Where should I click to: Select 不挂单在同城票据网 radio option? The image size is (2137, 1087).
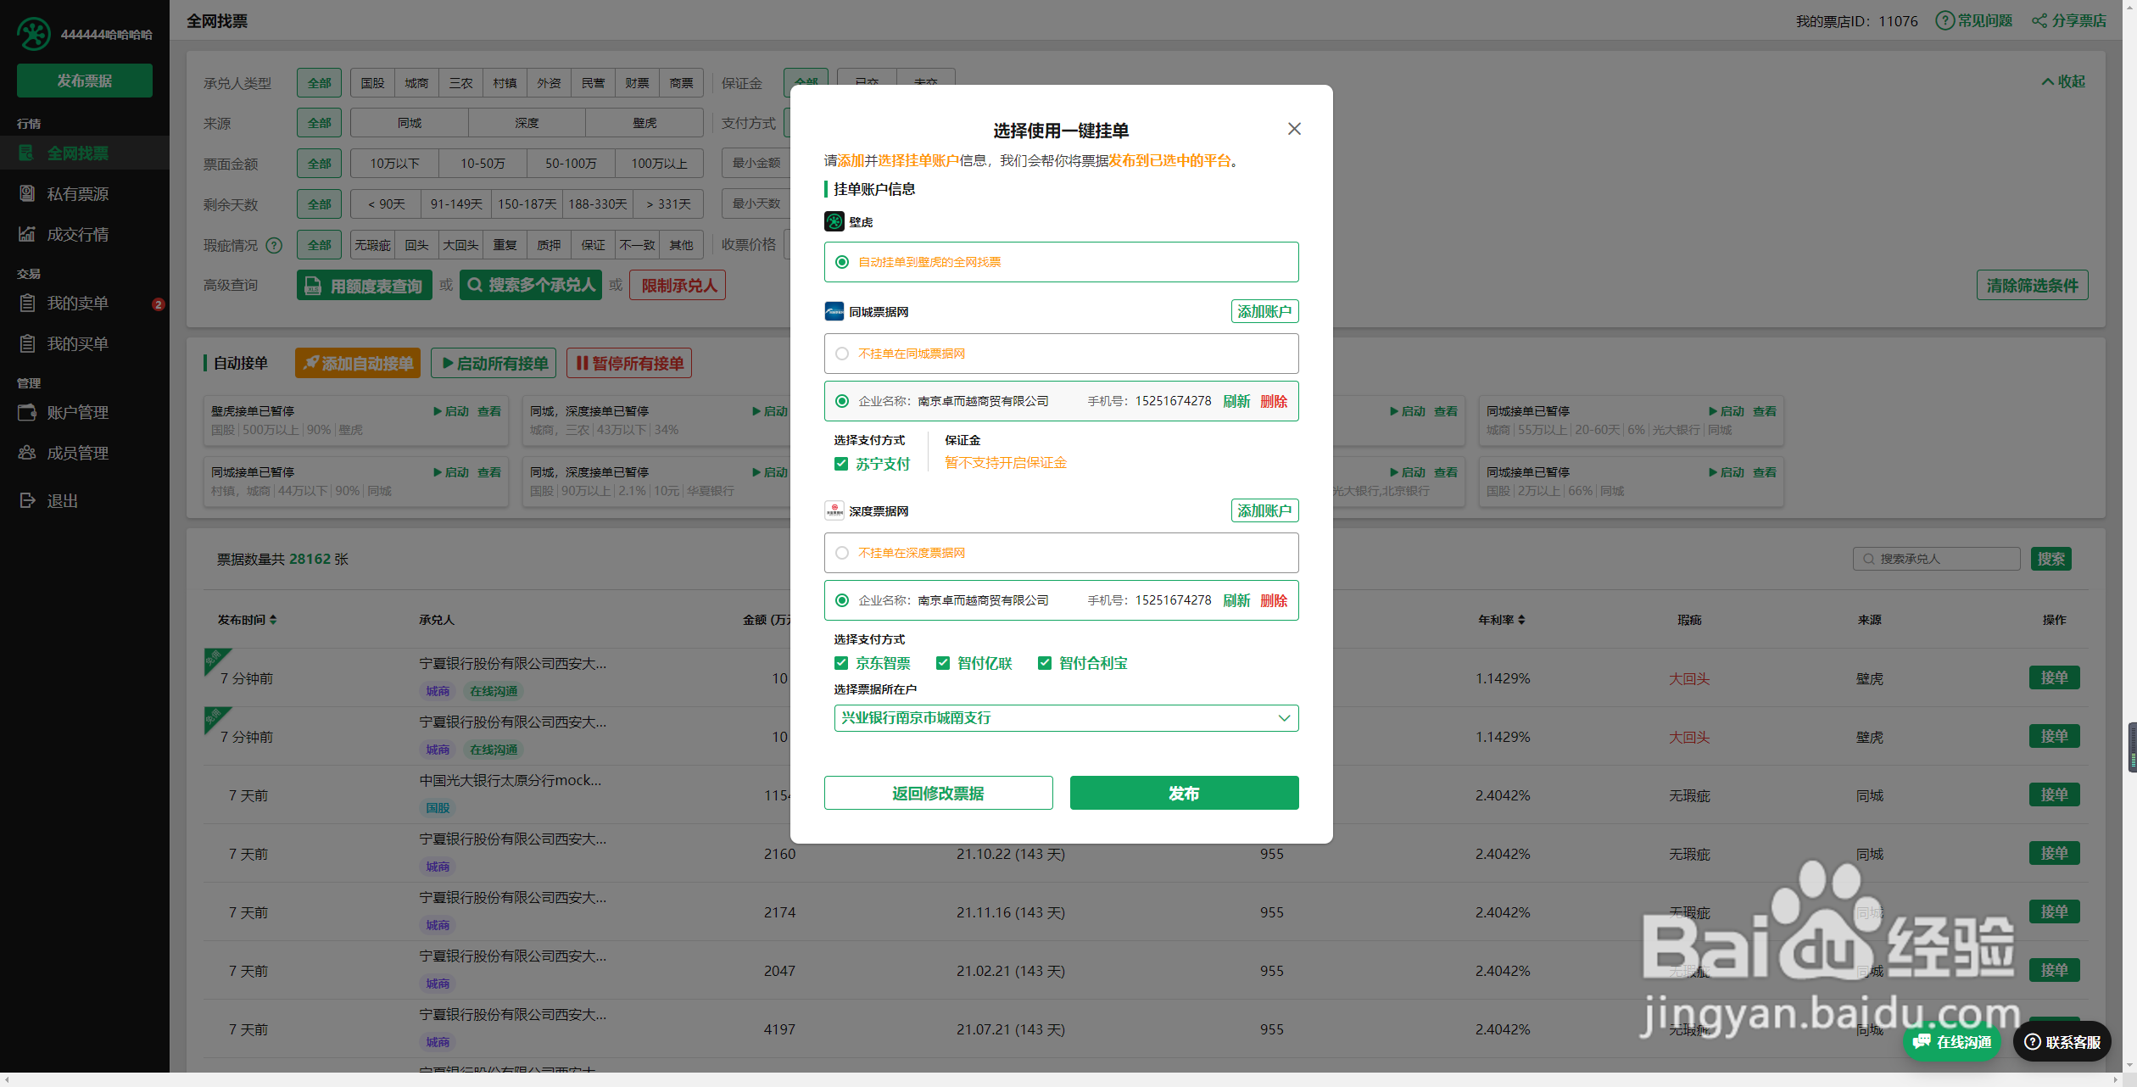842,354
